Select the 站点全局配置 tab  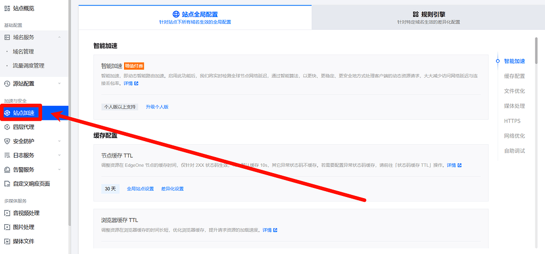click(195, 14)
